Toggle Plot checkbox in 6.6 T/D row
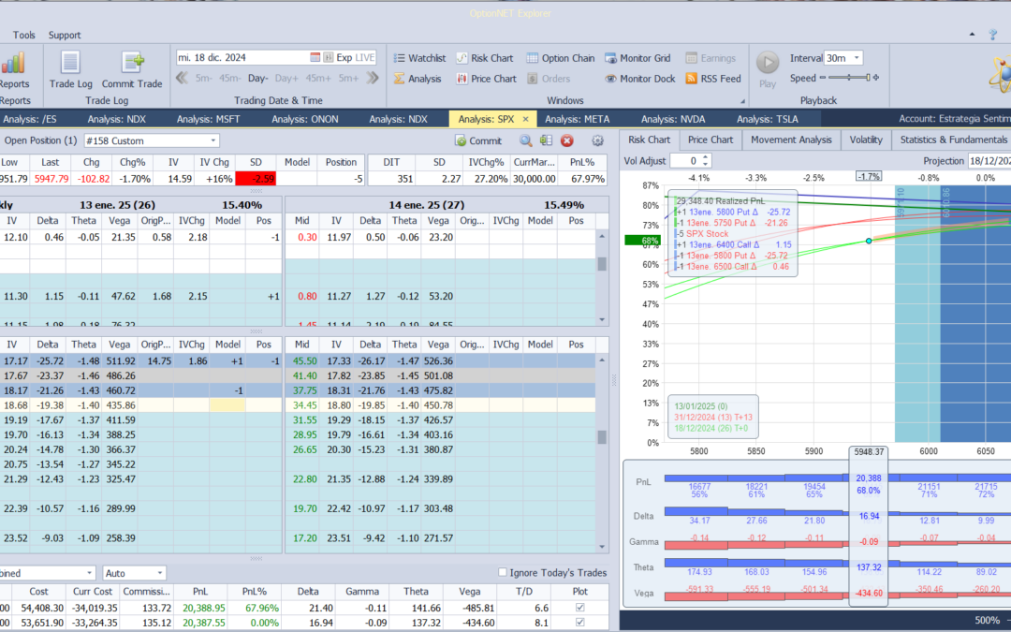 tap(579, 608)
